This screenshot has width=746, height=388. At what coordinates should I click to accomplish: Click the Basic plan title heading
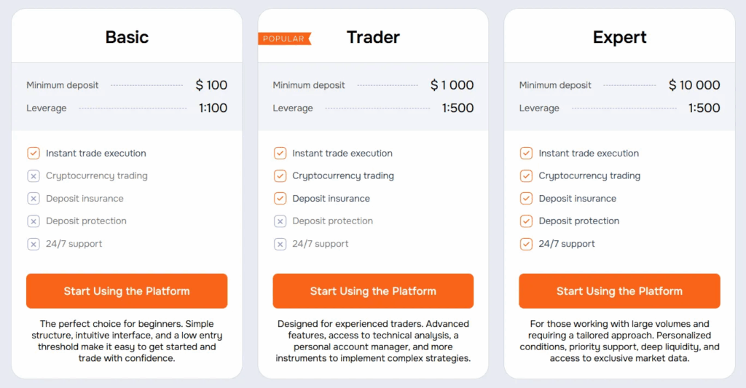pyautogui.click(x=127, y=37)
